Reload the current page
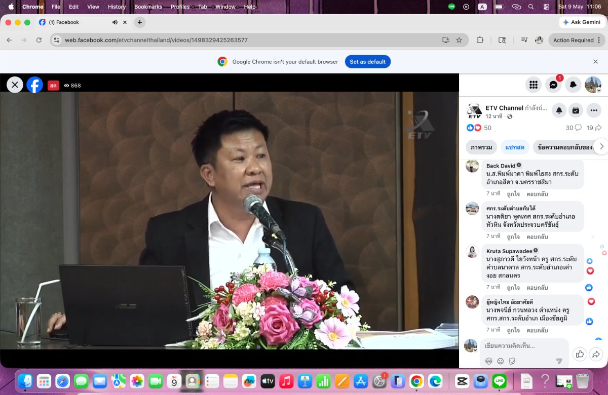 [39, 40]
